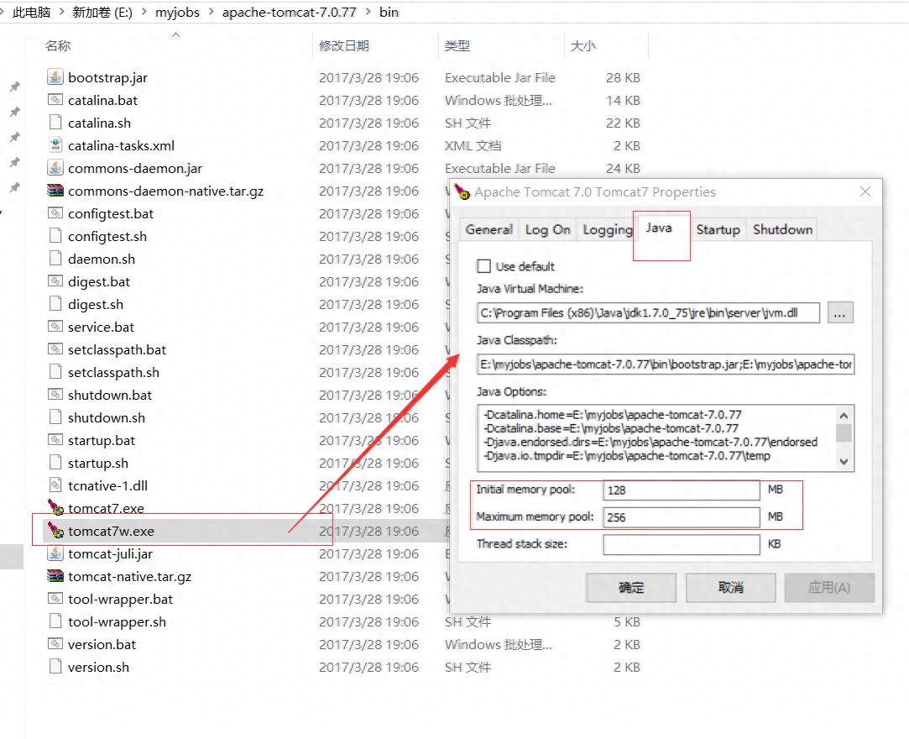Sort files by the 类型 column header
The image size is (909, 739).
(x=457, y=46)
